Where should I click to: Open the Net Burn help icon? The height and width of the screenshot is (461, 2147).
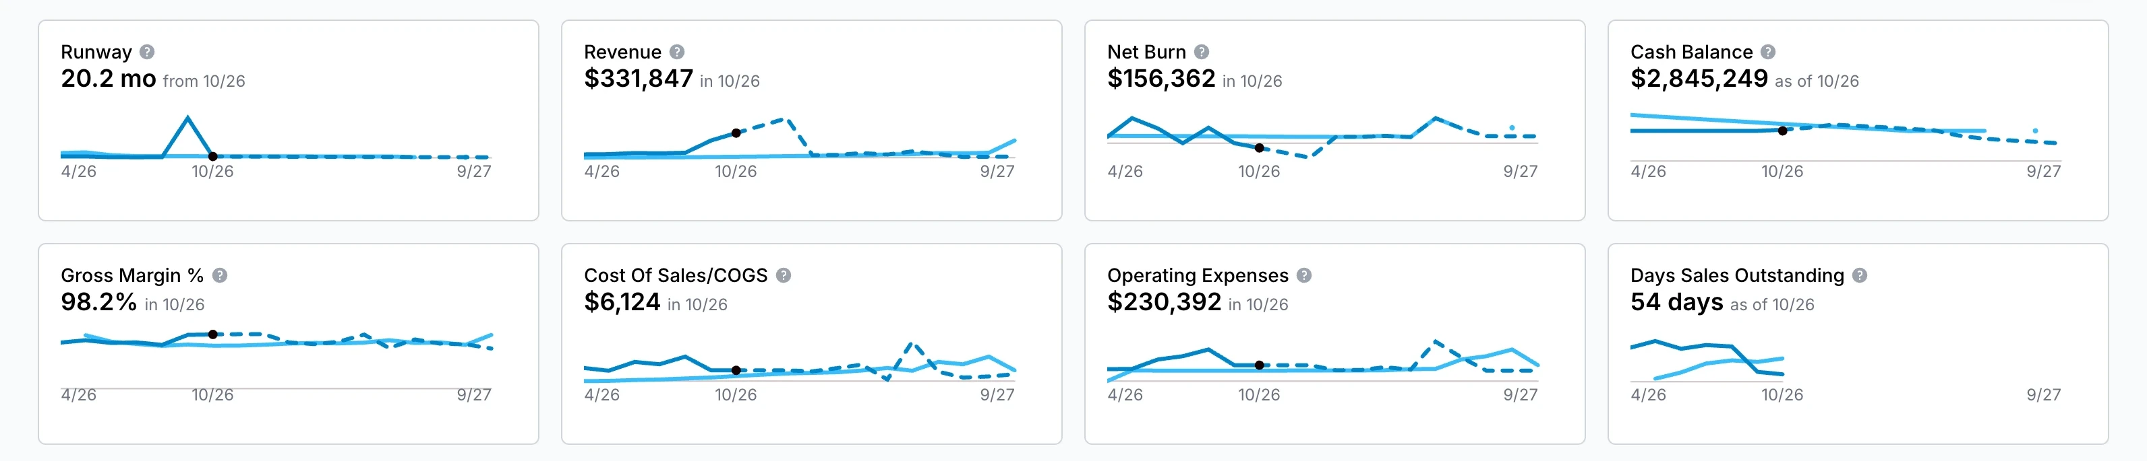click(1201, 52)
